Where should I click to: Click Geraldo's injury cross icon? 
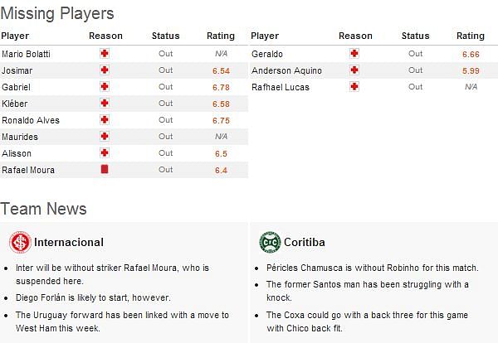click(x=354, y=53)
